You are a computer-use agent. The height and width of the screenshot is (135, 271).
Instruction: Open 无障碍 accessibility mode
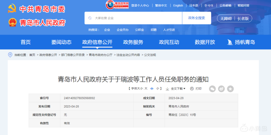pos(226,19)
